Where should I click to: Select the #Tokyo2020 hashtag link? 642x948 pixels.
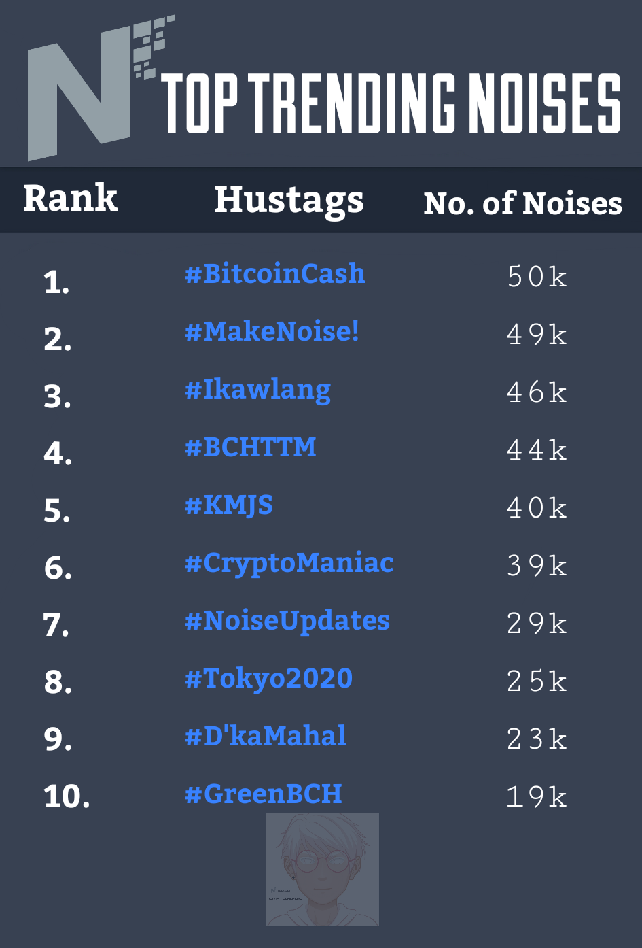coord(269,679)
